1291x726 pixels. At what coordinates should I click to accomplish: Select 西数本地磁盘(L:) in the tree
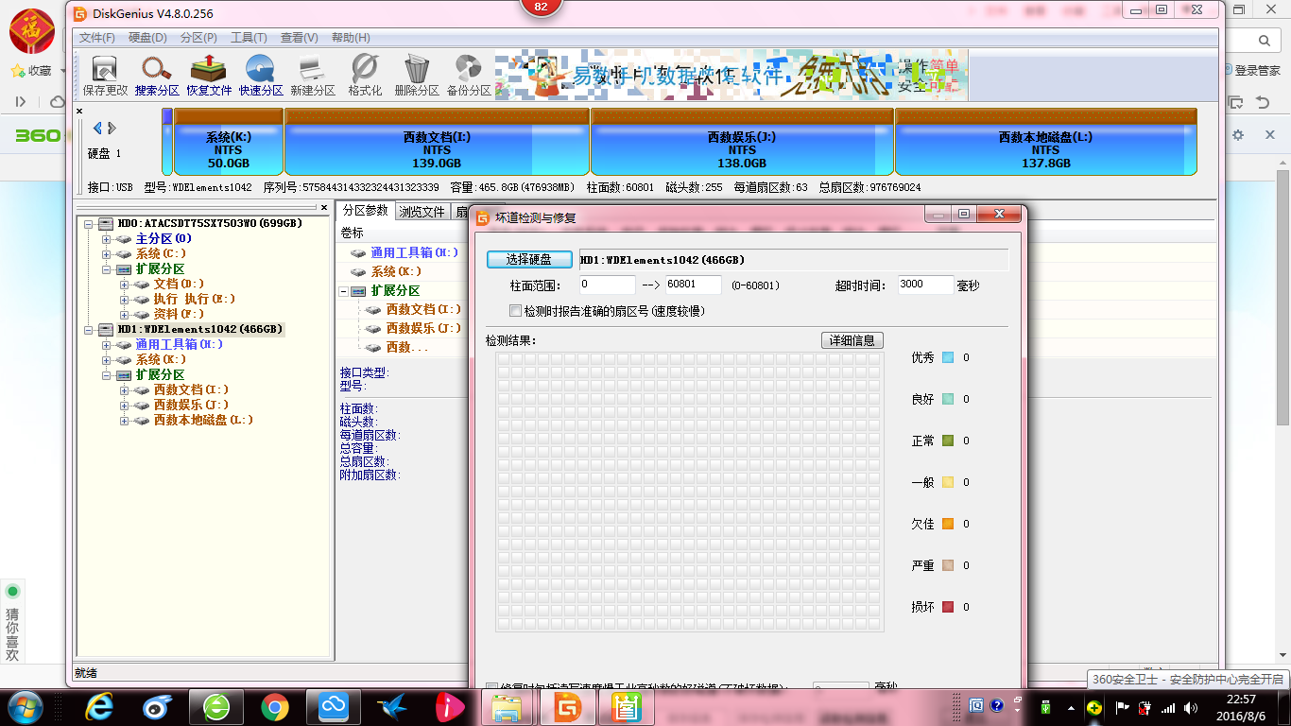(x=203, y=421)
